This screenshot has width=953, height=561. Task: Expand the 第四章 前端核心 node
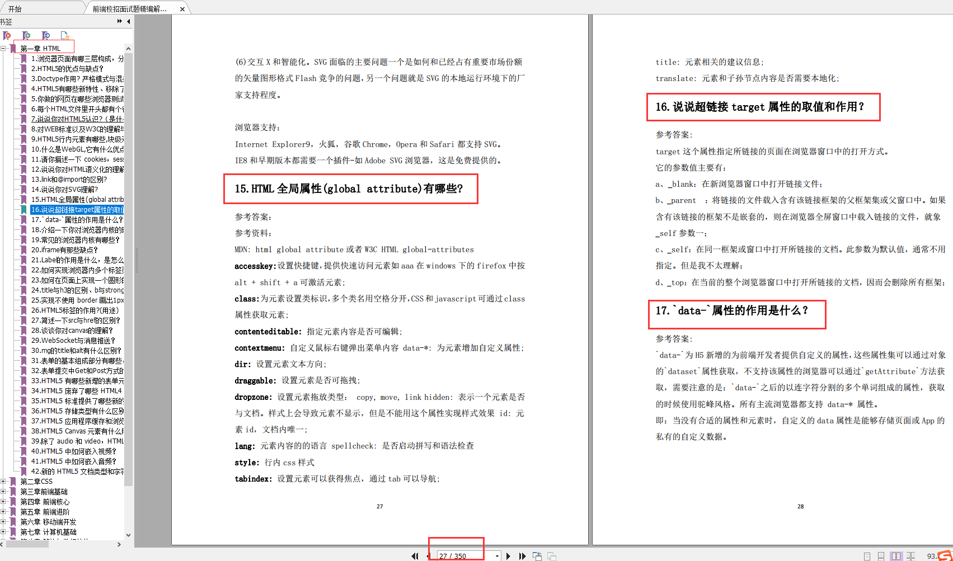click(x=3, y=502)
